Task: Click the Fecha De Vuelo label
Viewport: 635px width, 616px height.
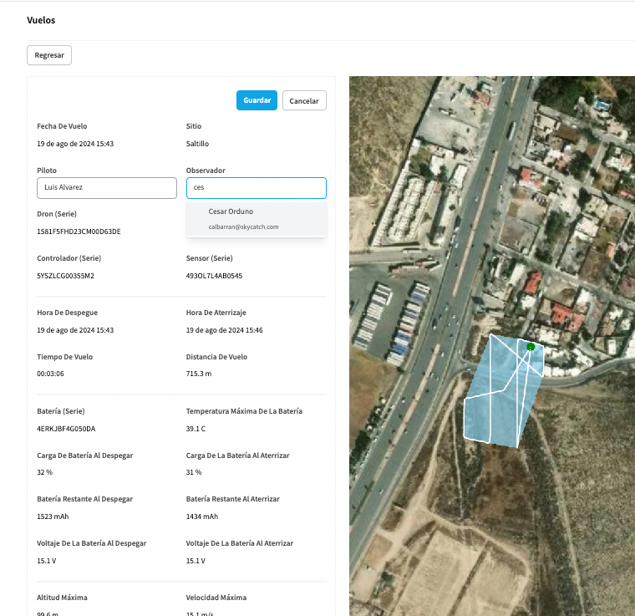Action: coord(62,126)
